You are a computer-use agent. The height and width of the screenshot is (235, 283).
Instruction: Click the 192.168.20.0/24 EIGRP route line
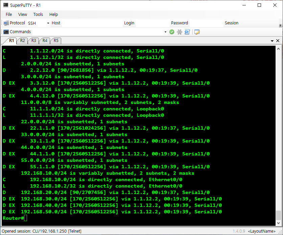click(x=106, y=192)
